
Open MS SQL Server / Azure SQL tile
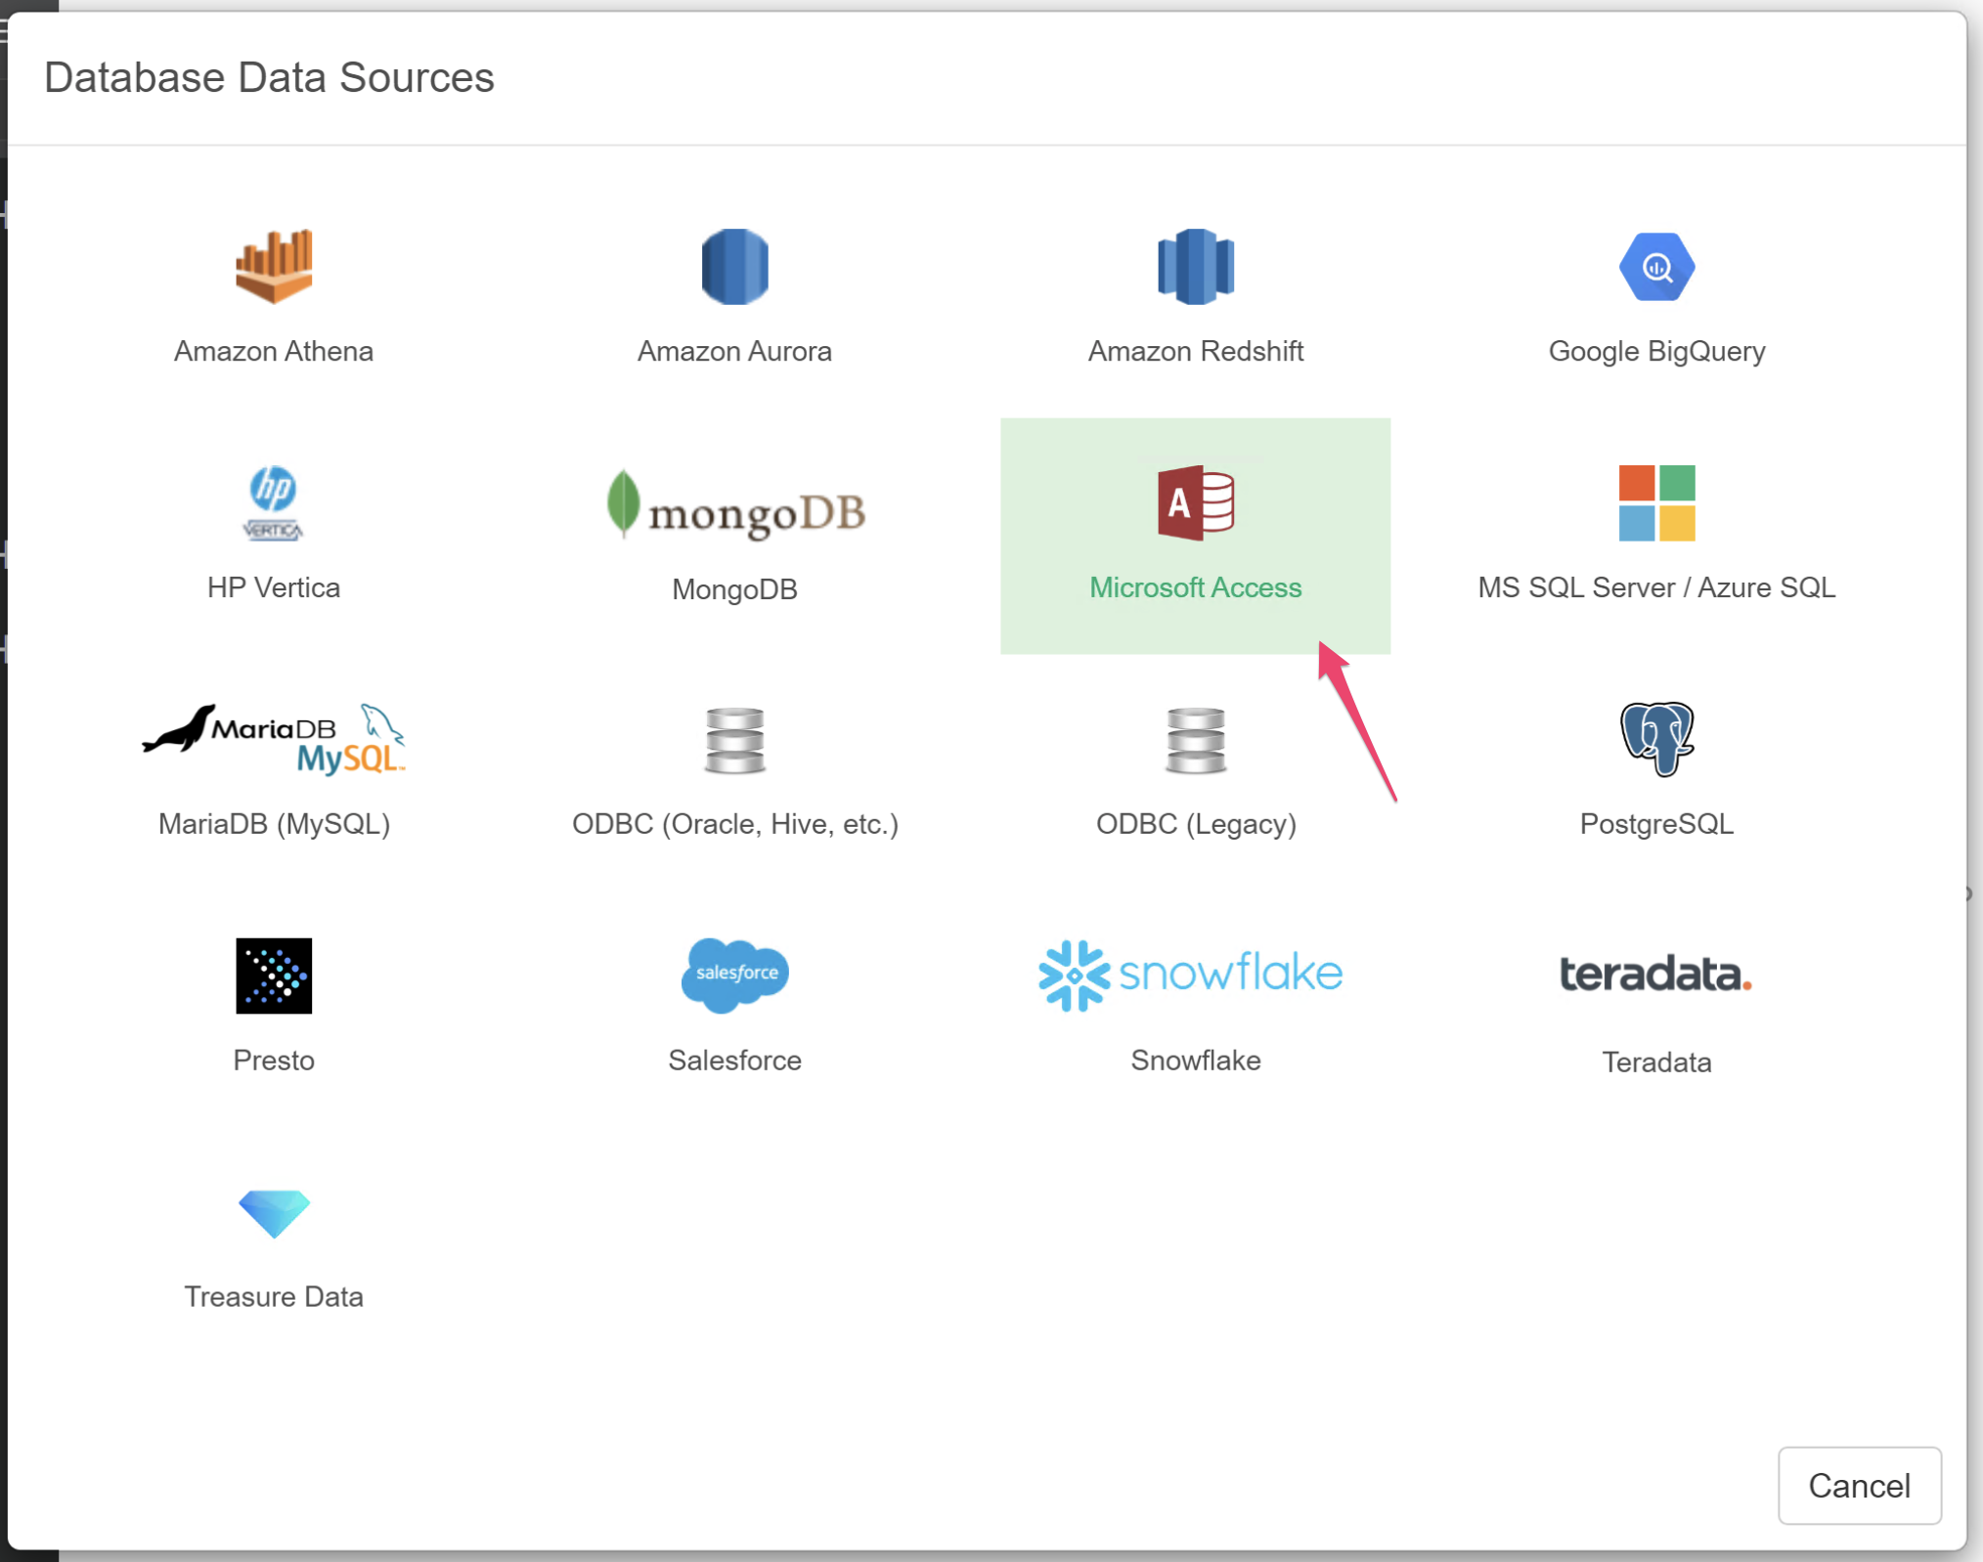click(x=1656, y=535)
